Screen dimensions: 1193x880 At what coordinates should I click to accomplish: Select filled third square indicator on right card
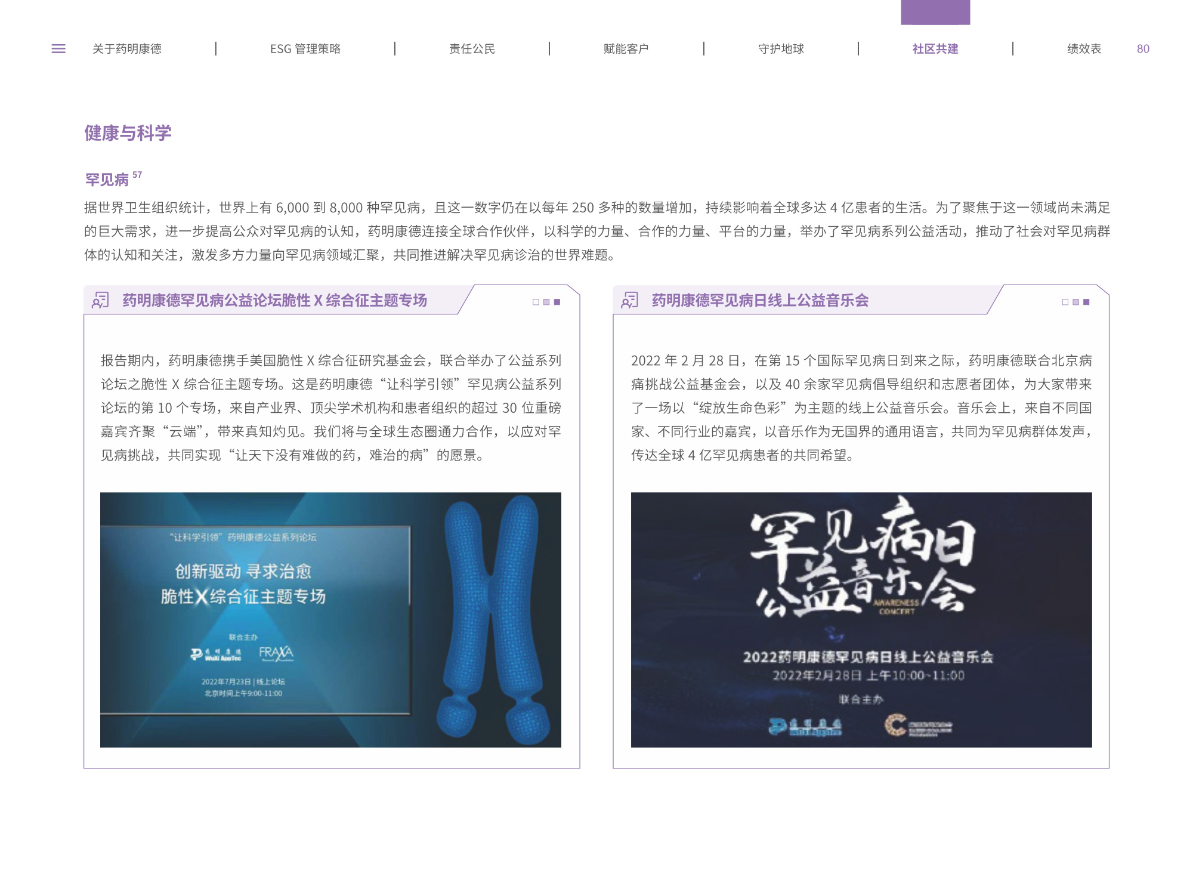pyautogui.click(x=1086, y=302)
